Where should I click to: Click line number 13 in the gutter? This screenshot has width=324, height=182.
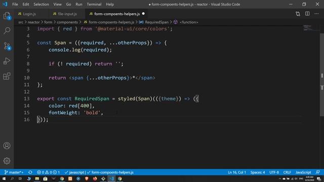point(27,99)
